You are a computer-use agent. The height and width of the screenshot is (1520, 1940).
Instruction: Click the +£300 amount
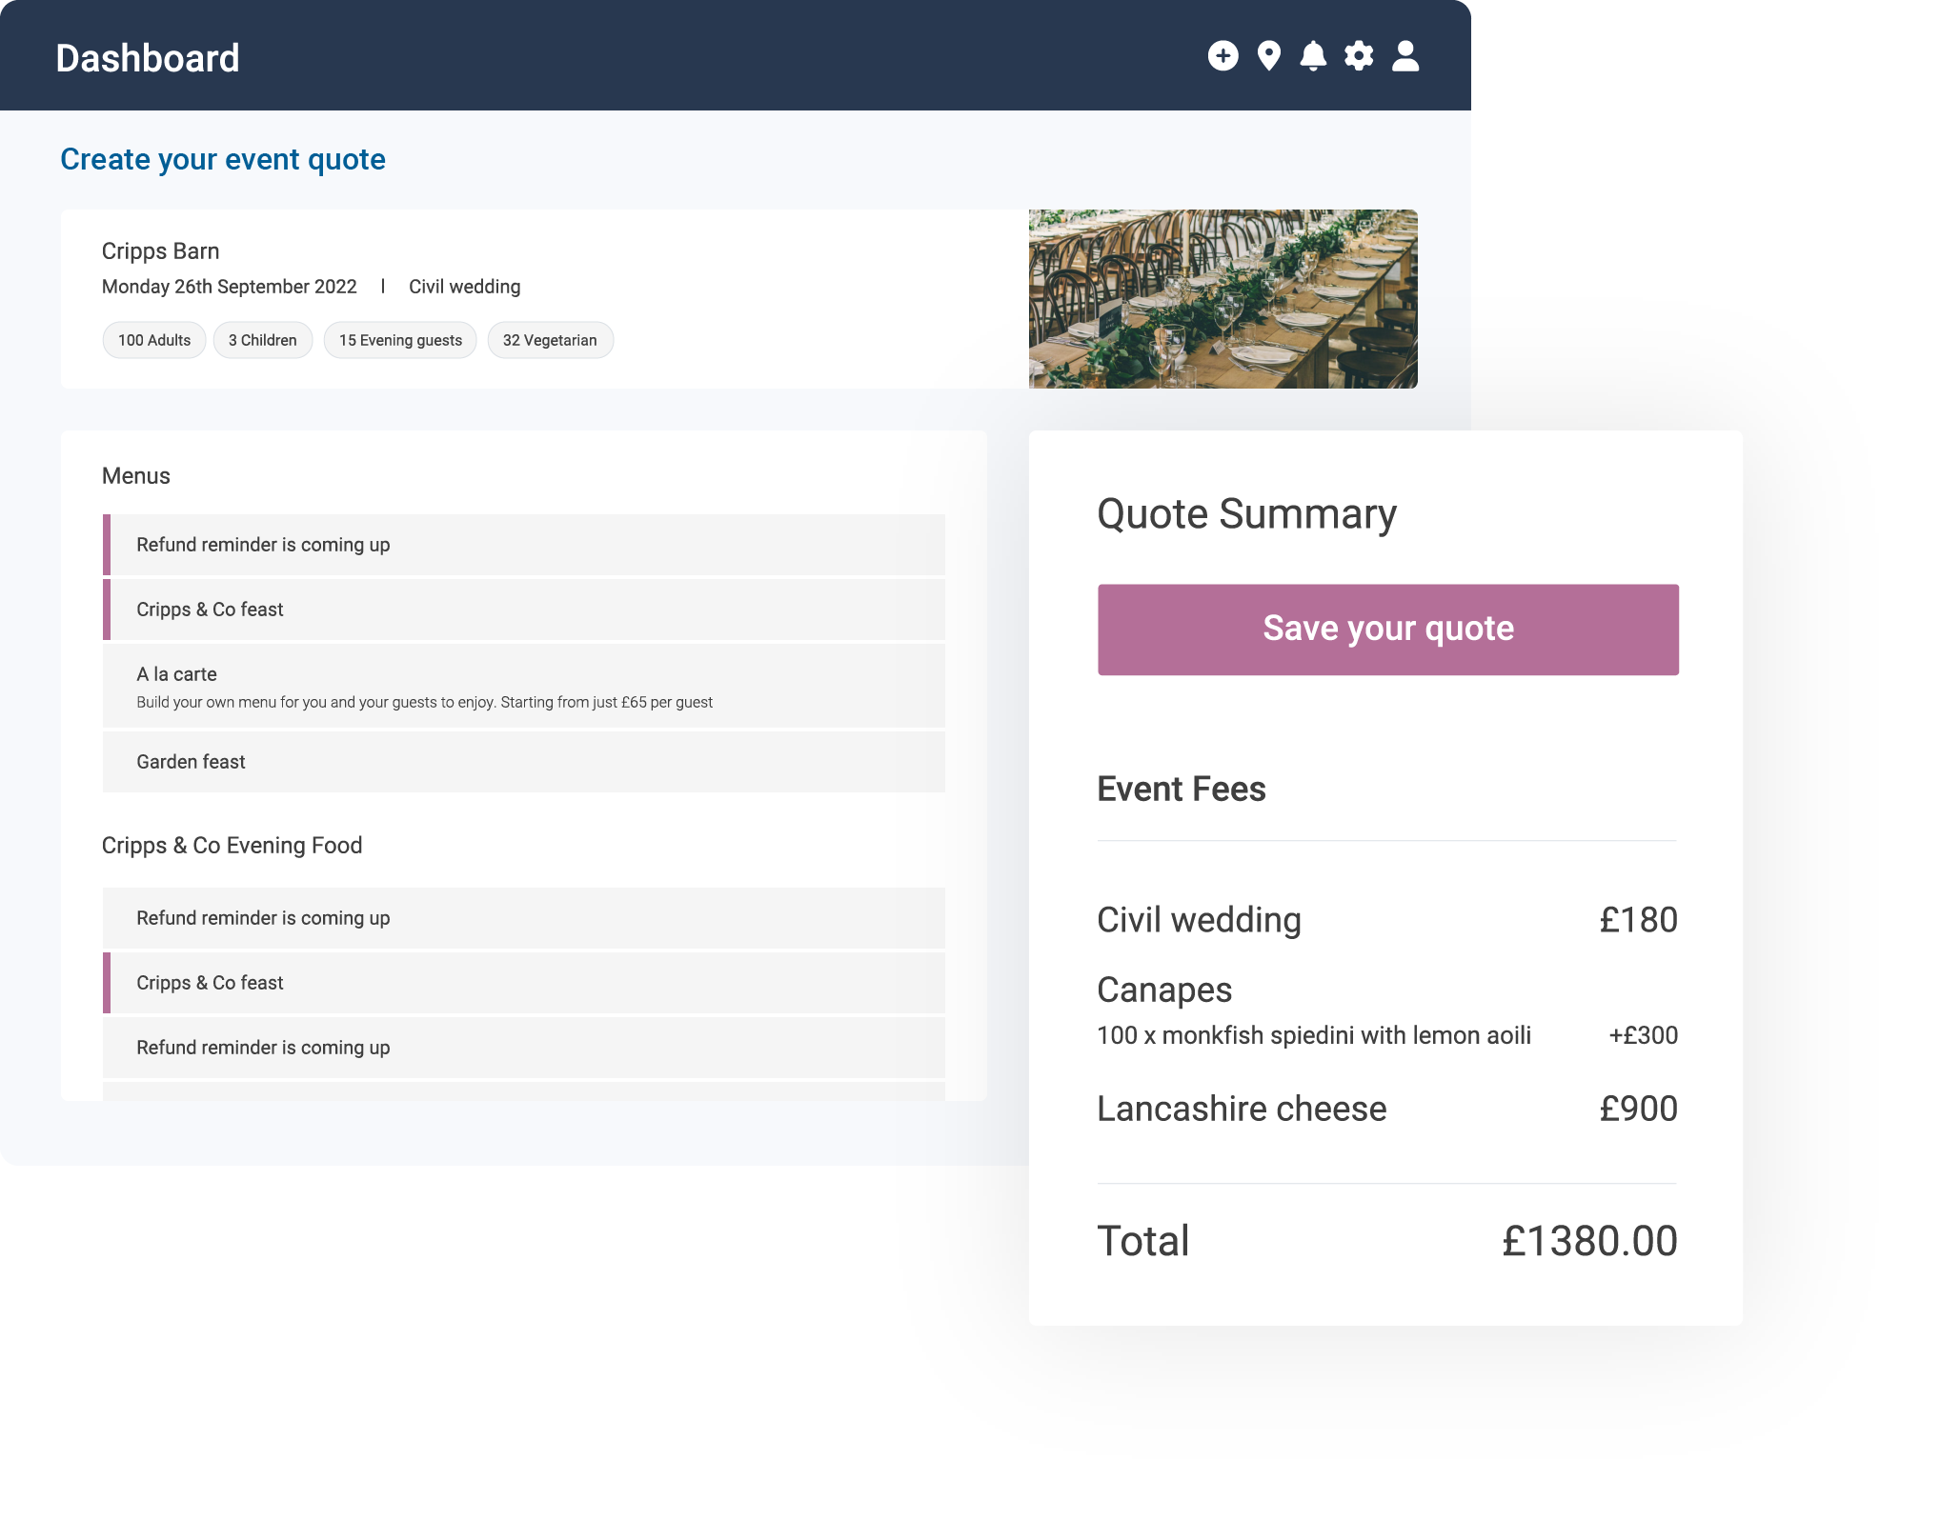(1644, 1035)
